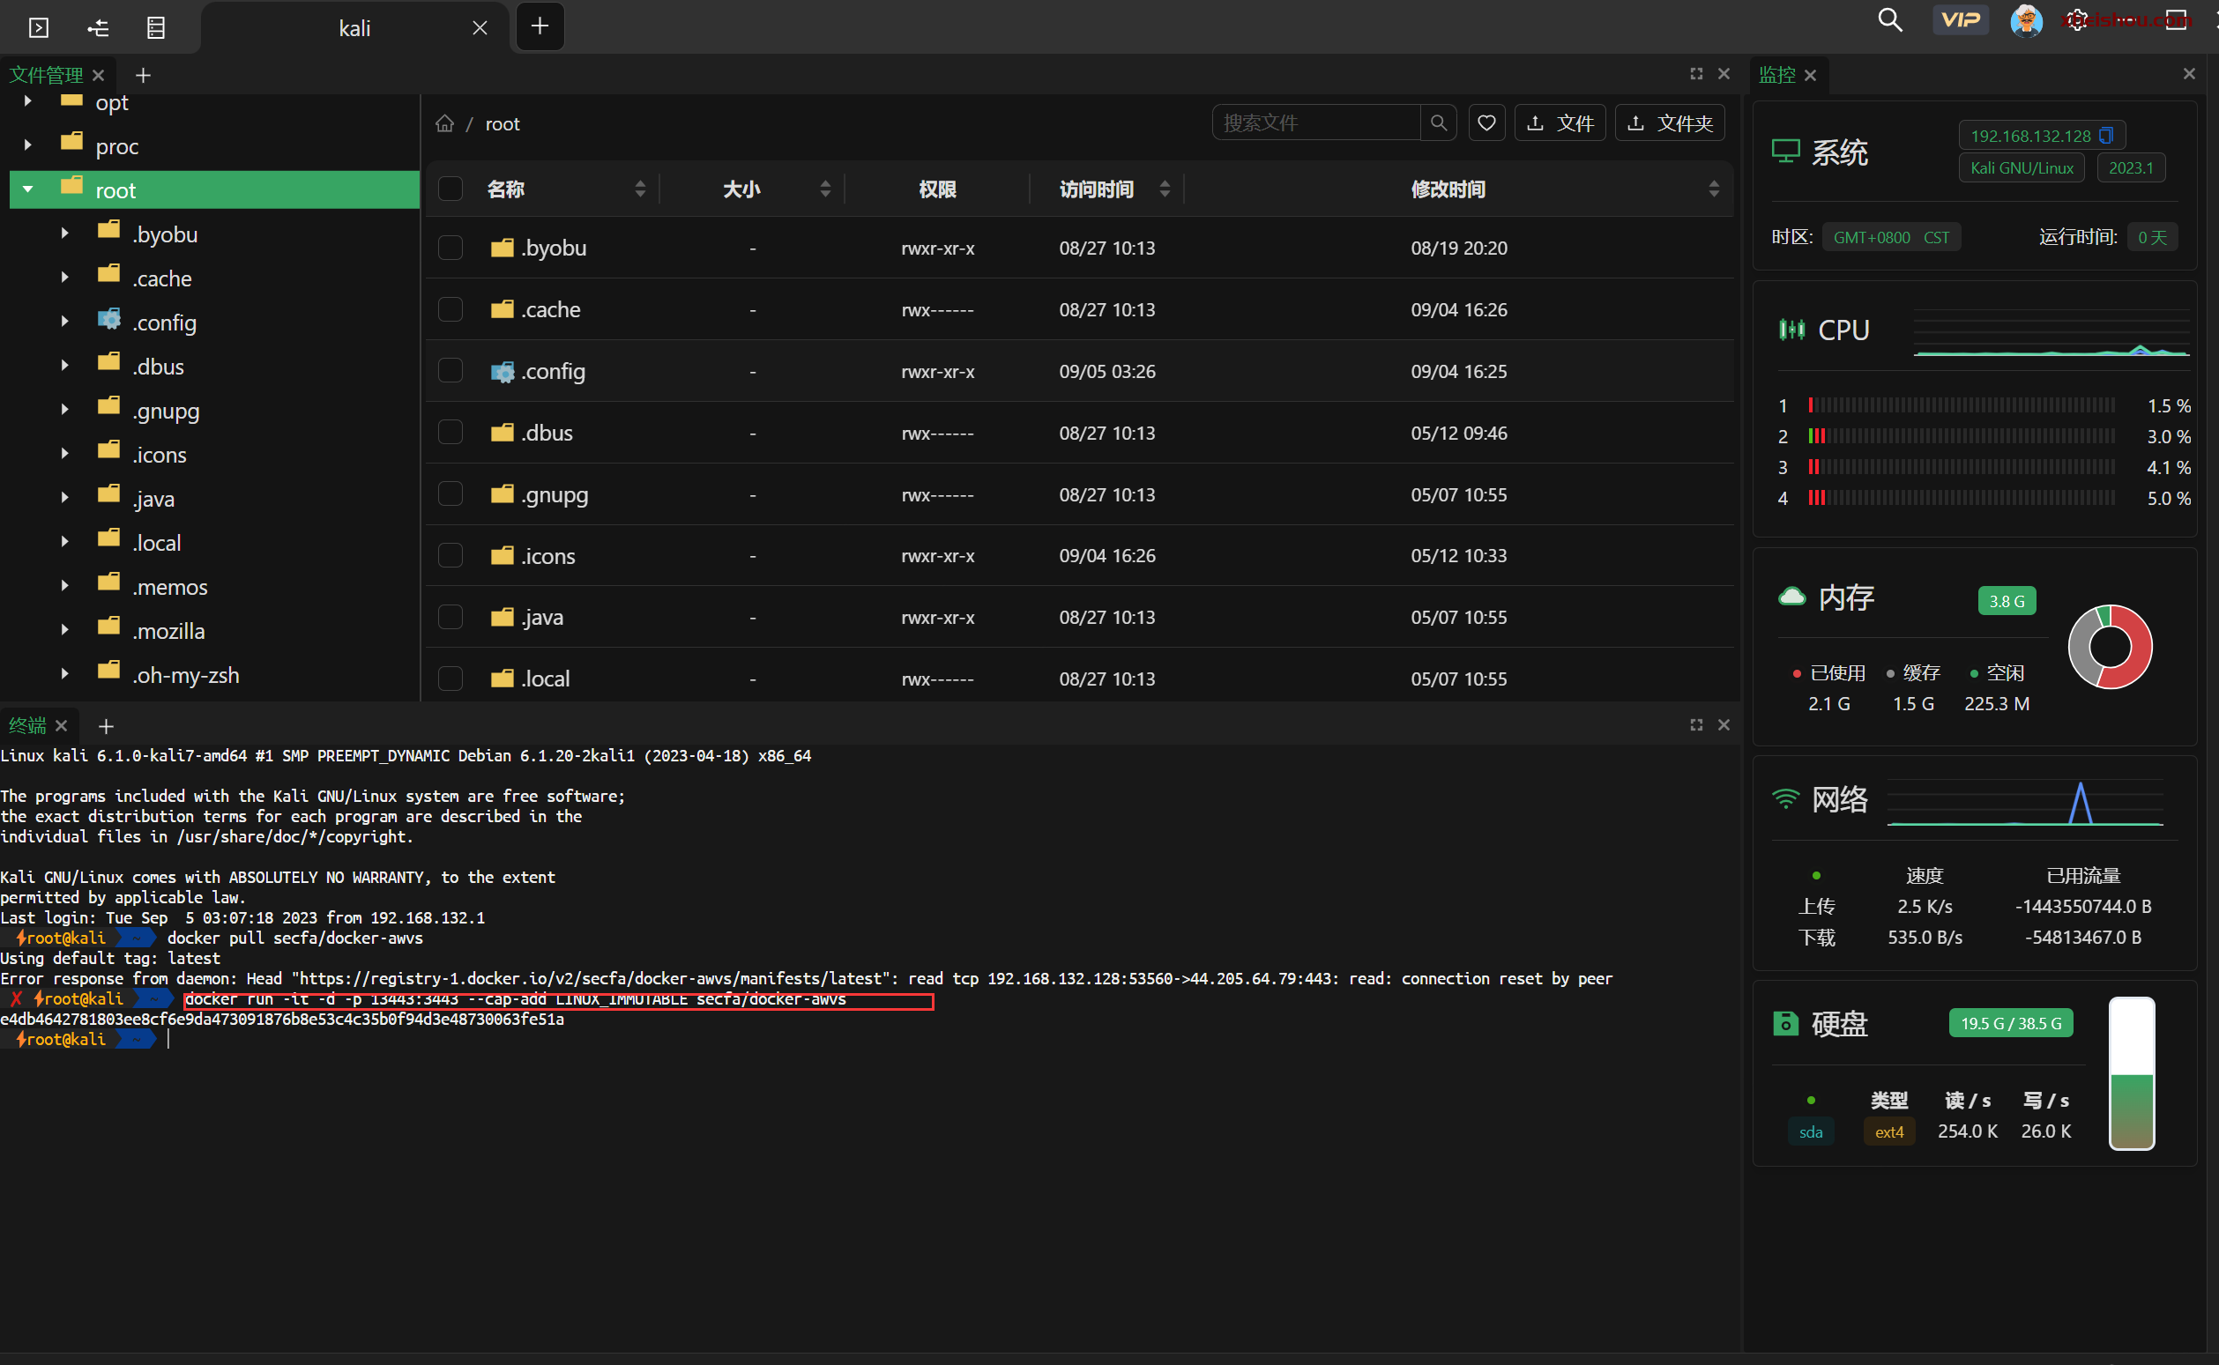Check the .local row checkbox
This screenshot has height=1365, width=2219.
[450, 678]
